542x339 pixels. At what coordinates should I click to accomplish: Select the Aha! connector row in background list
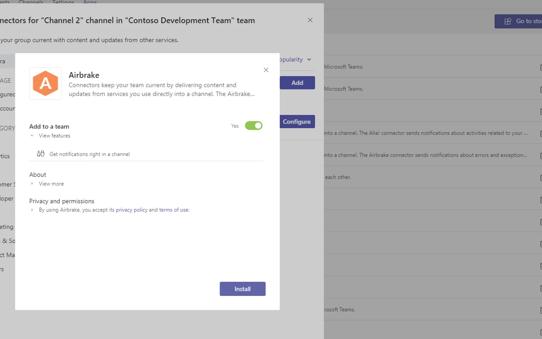433,133
